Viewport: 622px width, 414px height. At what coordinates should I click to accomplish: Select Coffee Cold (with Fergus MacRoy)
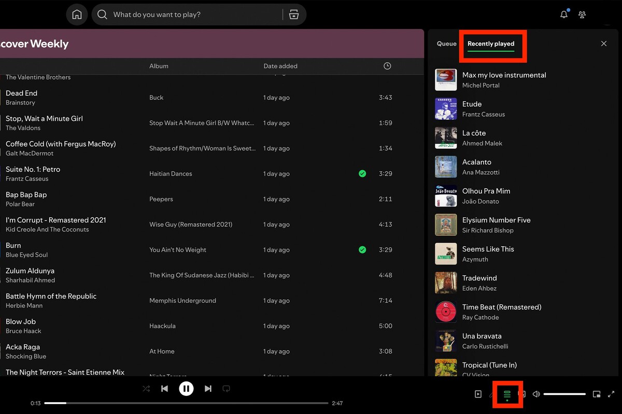pyautogui.click(x=61, y=144)
